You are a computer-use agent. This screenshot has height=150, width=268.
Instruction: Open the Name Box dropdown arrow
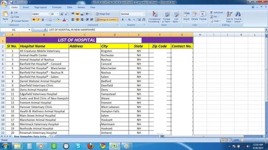[x=29, y=30]
